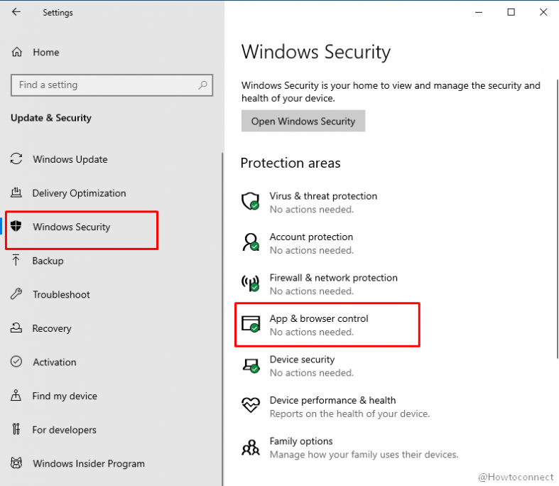Close the Settings window
Image resolution: width=559 pixels, height=486 pixels.
pos(543,12)
